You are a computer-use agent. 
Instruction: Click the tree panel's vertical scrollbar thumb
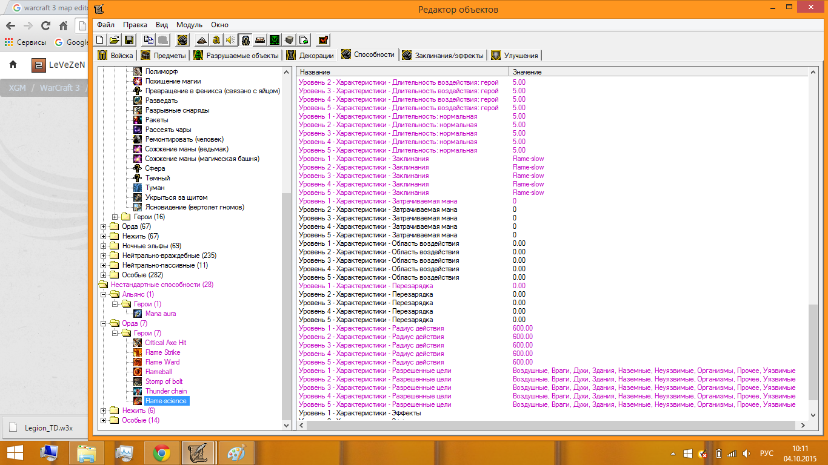[287, 306]
